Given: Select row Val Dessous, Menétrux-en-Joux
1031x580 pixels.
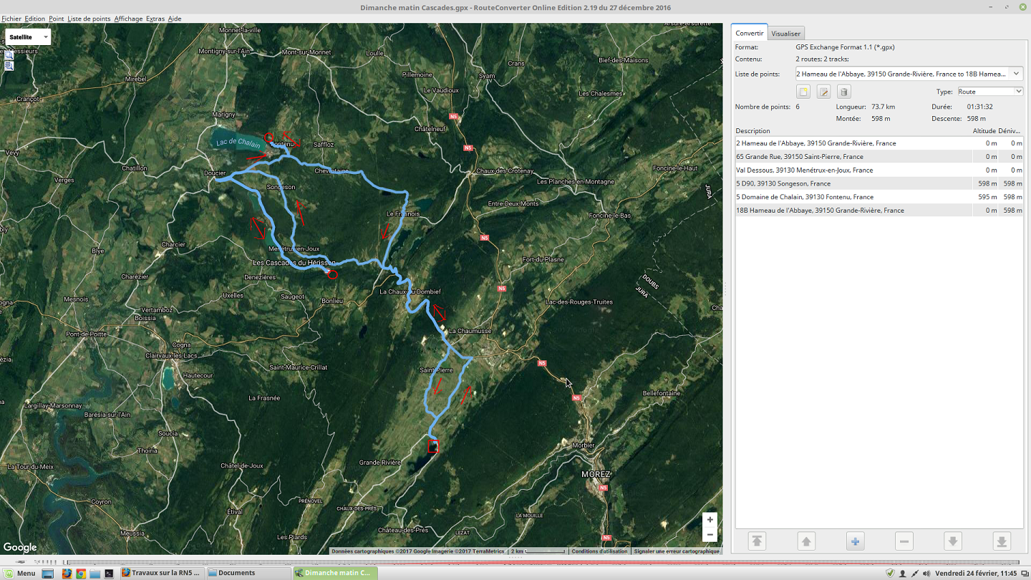Looking at the screenshot, I should tap(879, 170).
